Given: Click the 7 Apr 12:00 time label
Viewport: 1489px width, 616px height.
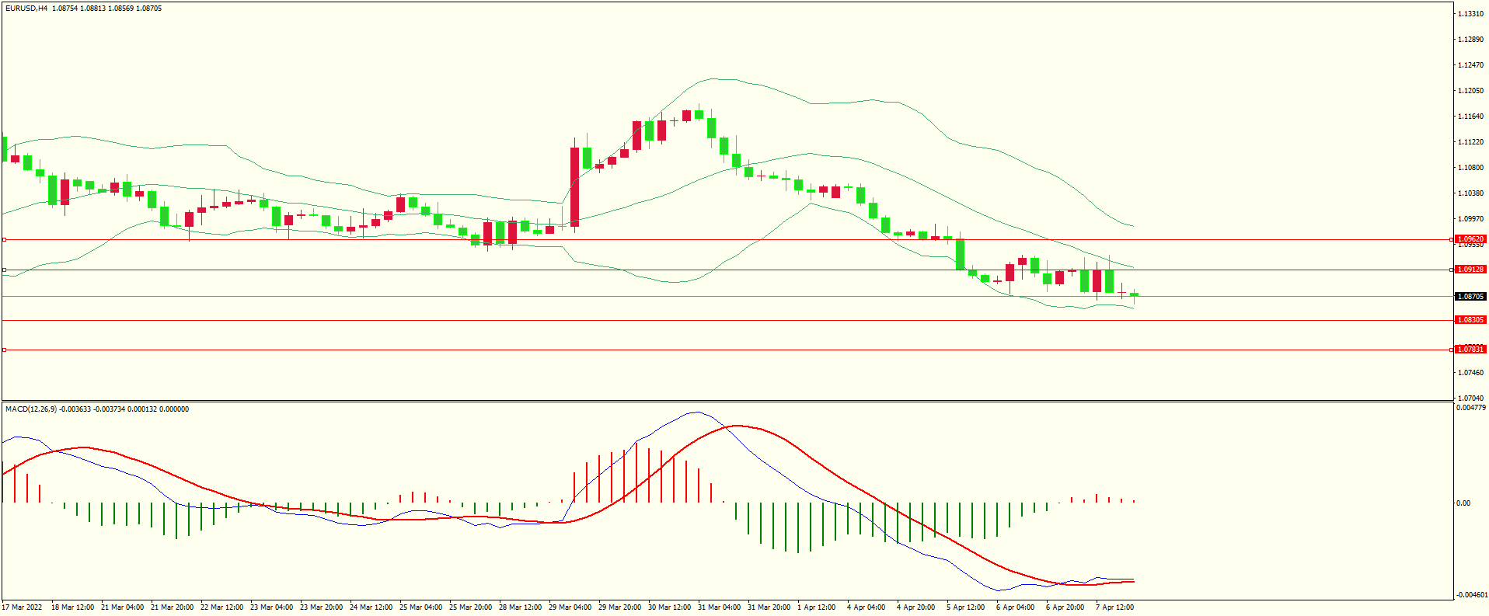Looking at the screenshot, I should click(x=1114, y=607).
